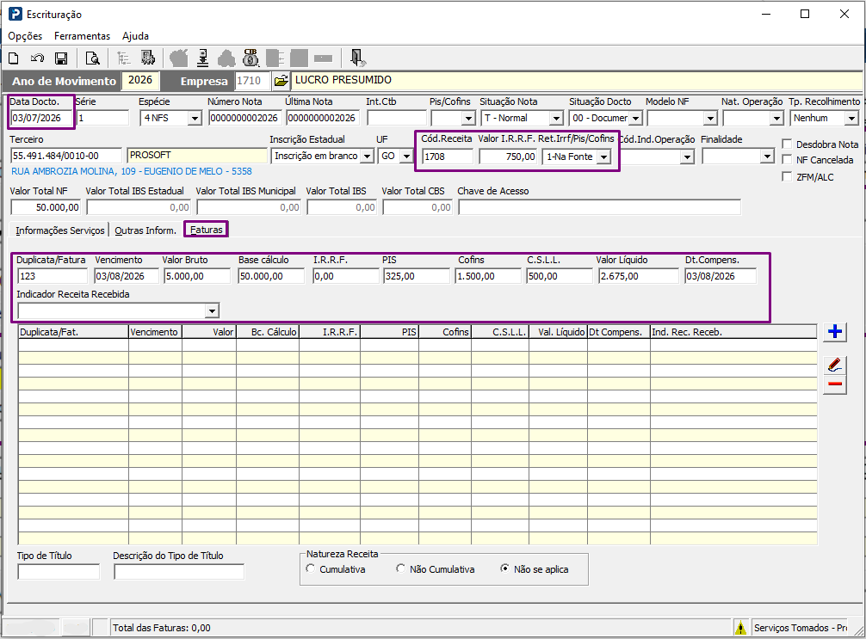Open company lookup folder icon beside Empresa

click(x=281, y=81)
